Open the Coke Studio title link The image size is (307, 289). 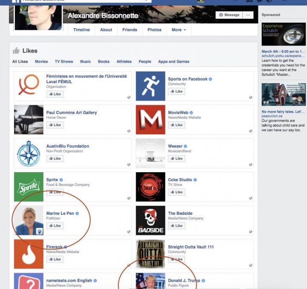pyautogui.click(x=180, y=180)
